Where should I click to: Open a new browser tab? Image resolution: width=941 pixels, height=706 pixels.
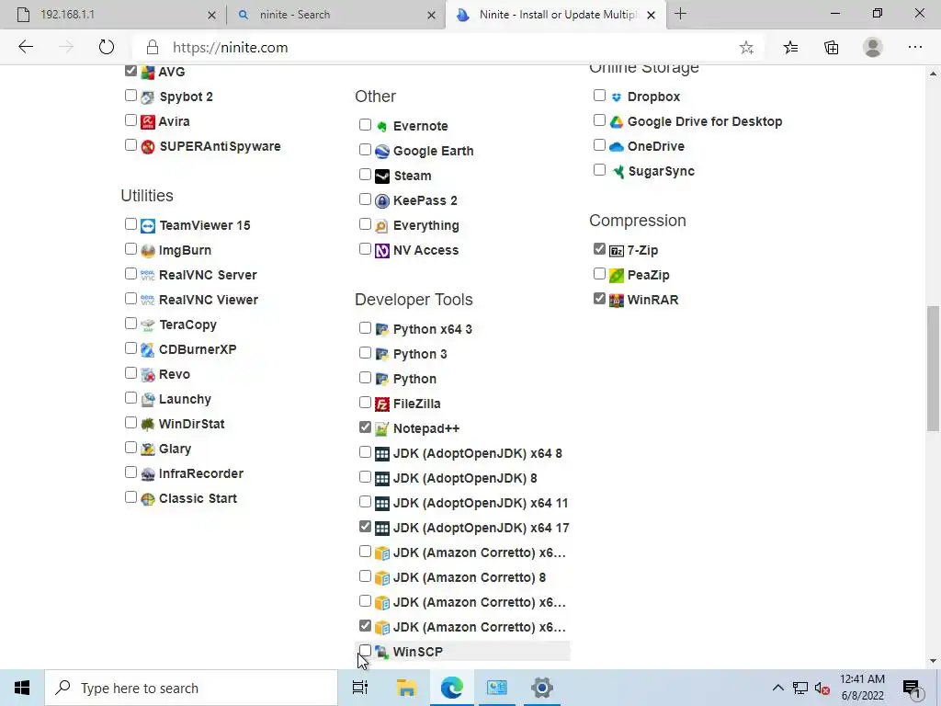tap(681, 15)
